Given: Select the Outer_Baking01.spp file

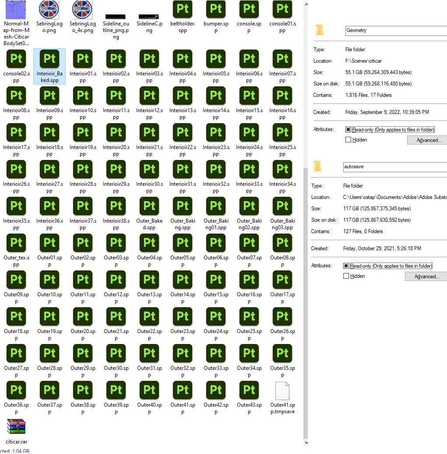Looking at the screenshot, I should point(216,213).
